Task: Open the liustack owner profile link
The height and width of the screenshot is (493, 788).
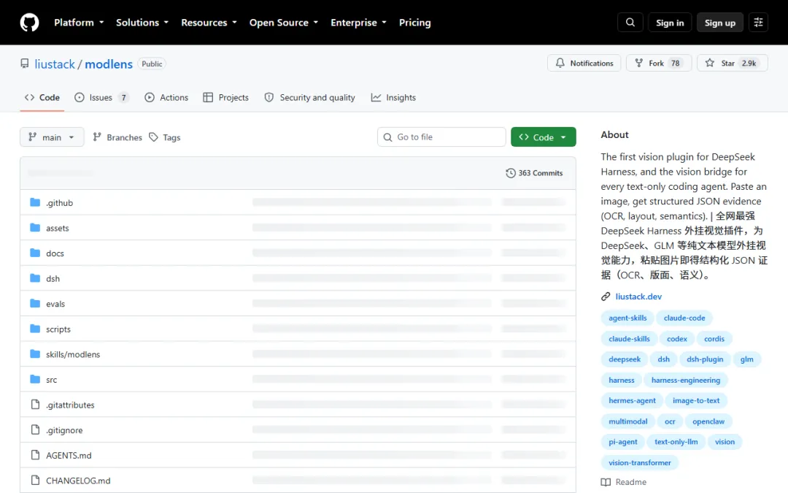Action: (x=55, y=64)
